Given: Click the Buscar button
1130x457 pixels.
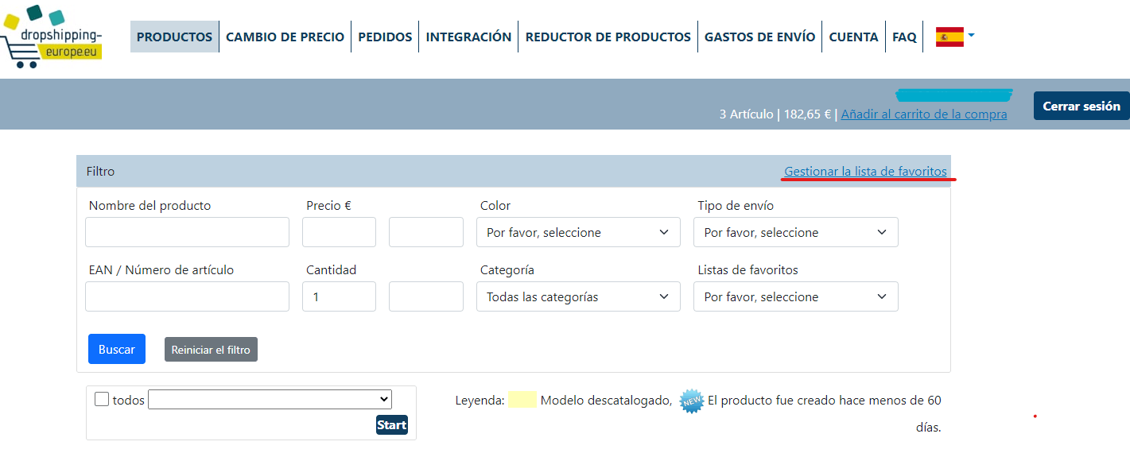Looking at the screenshot, I should click(117, 349).
